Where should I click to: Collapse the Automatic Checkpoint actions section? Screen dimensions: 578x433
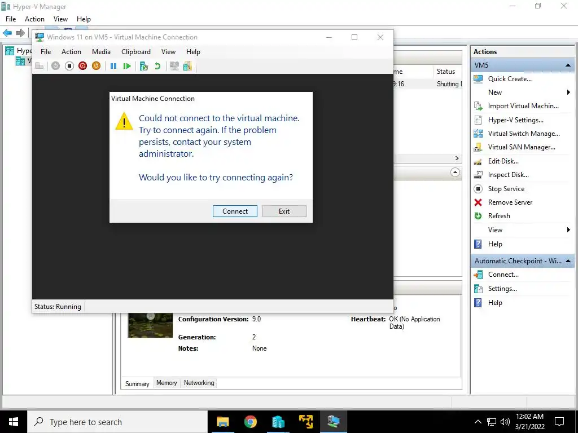(x=568, y=261)
